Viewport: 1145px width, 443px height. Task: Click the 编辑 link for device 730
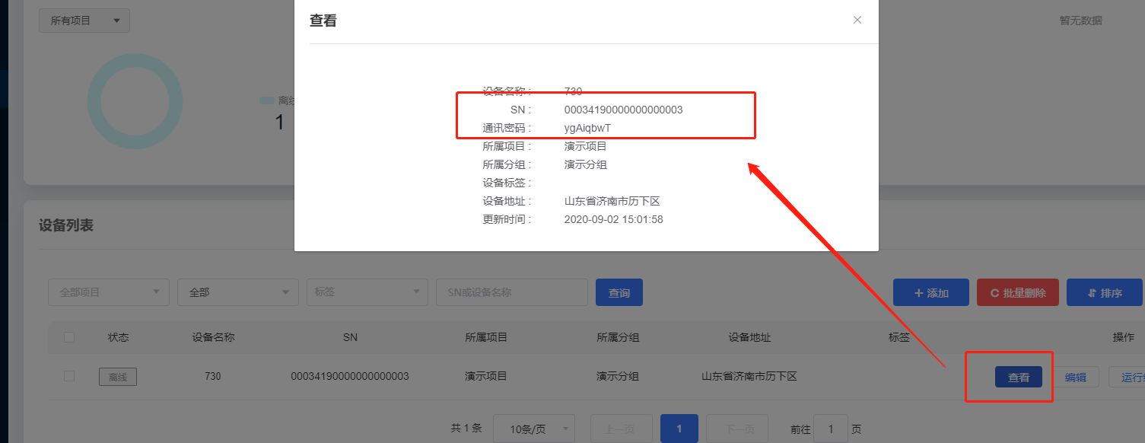point(1075,377)
